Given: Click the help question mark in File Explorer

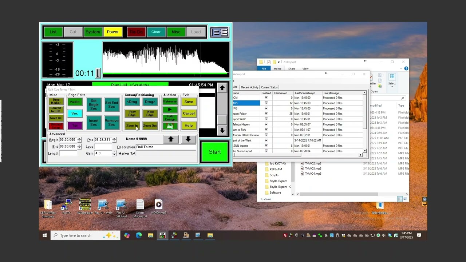Looking at the screenshot, I should click(x=406, y=68).
